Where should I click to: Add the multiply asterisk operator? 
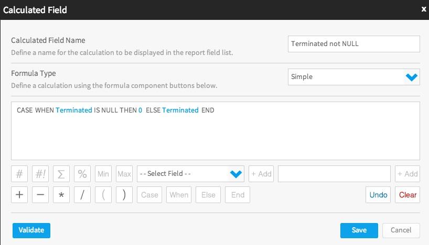coord(61,195)
